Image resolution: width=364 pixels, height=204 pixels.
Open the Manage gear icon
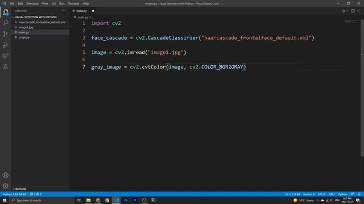point(5,186)
